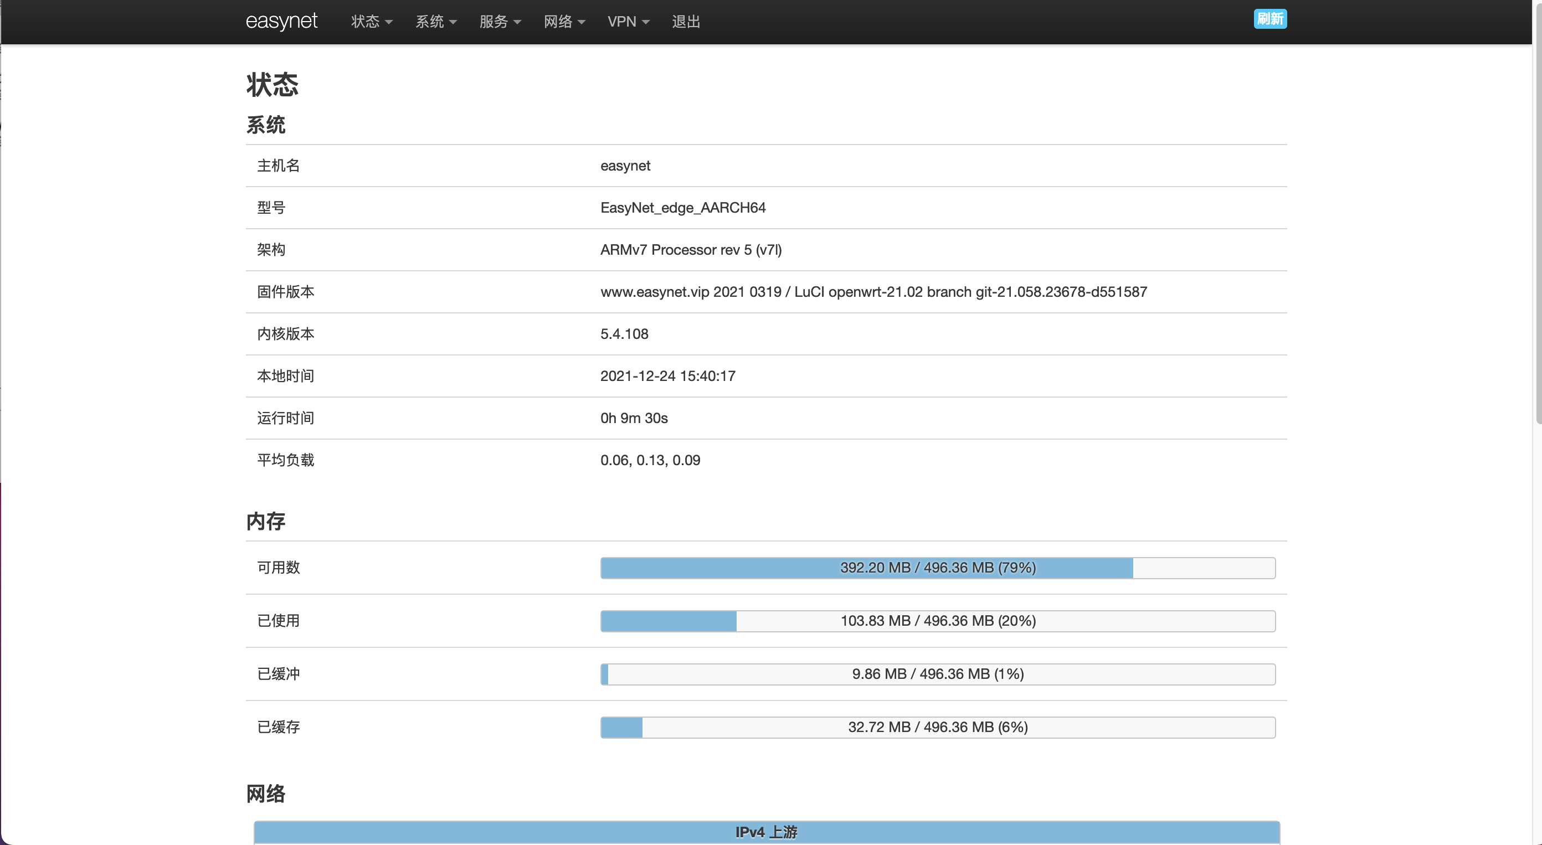
Task: Click the 型号 row label
Action: (x=271, y=208)
